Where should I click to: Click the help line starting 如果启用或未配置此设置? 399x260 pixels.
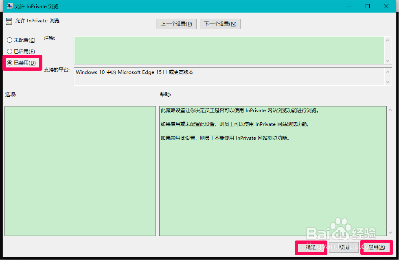(x=235, y=124)
